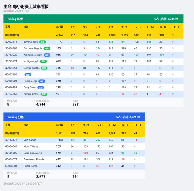Click blue badge next to Wadkins, Joseph
Viewport: 194px width, 191px height.
(47, 55)
